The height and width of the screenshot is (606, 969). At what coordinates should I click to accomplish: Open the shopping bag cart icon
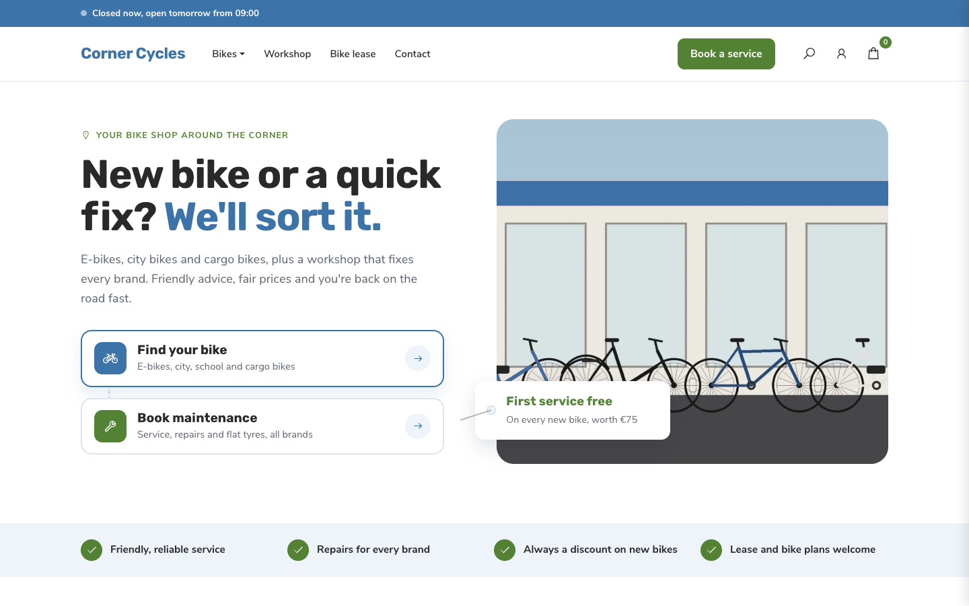[x=873, y=54]
